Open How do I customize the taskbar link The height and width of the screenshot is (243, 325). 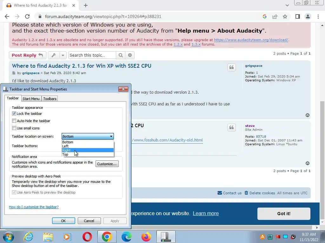(34, 207)
